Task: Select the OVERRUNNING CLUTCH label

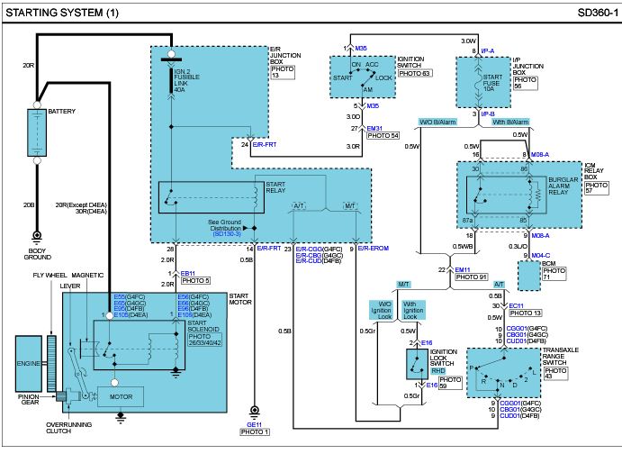Action: (68, 428)
